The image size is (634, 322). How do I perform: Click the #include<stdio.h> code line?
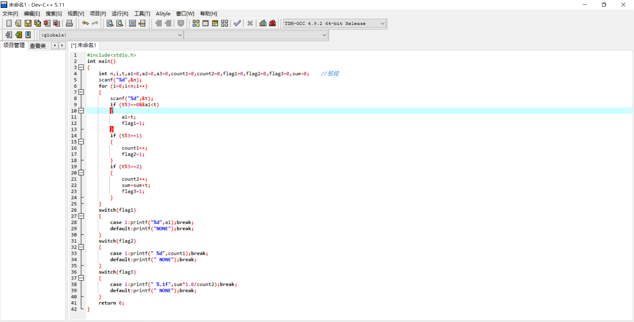(112, 55)
